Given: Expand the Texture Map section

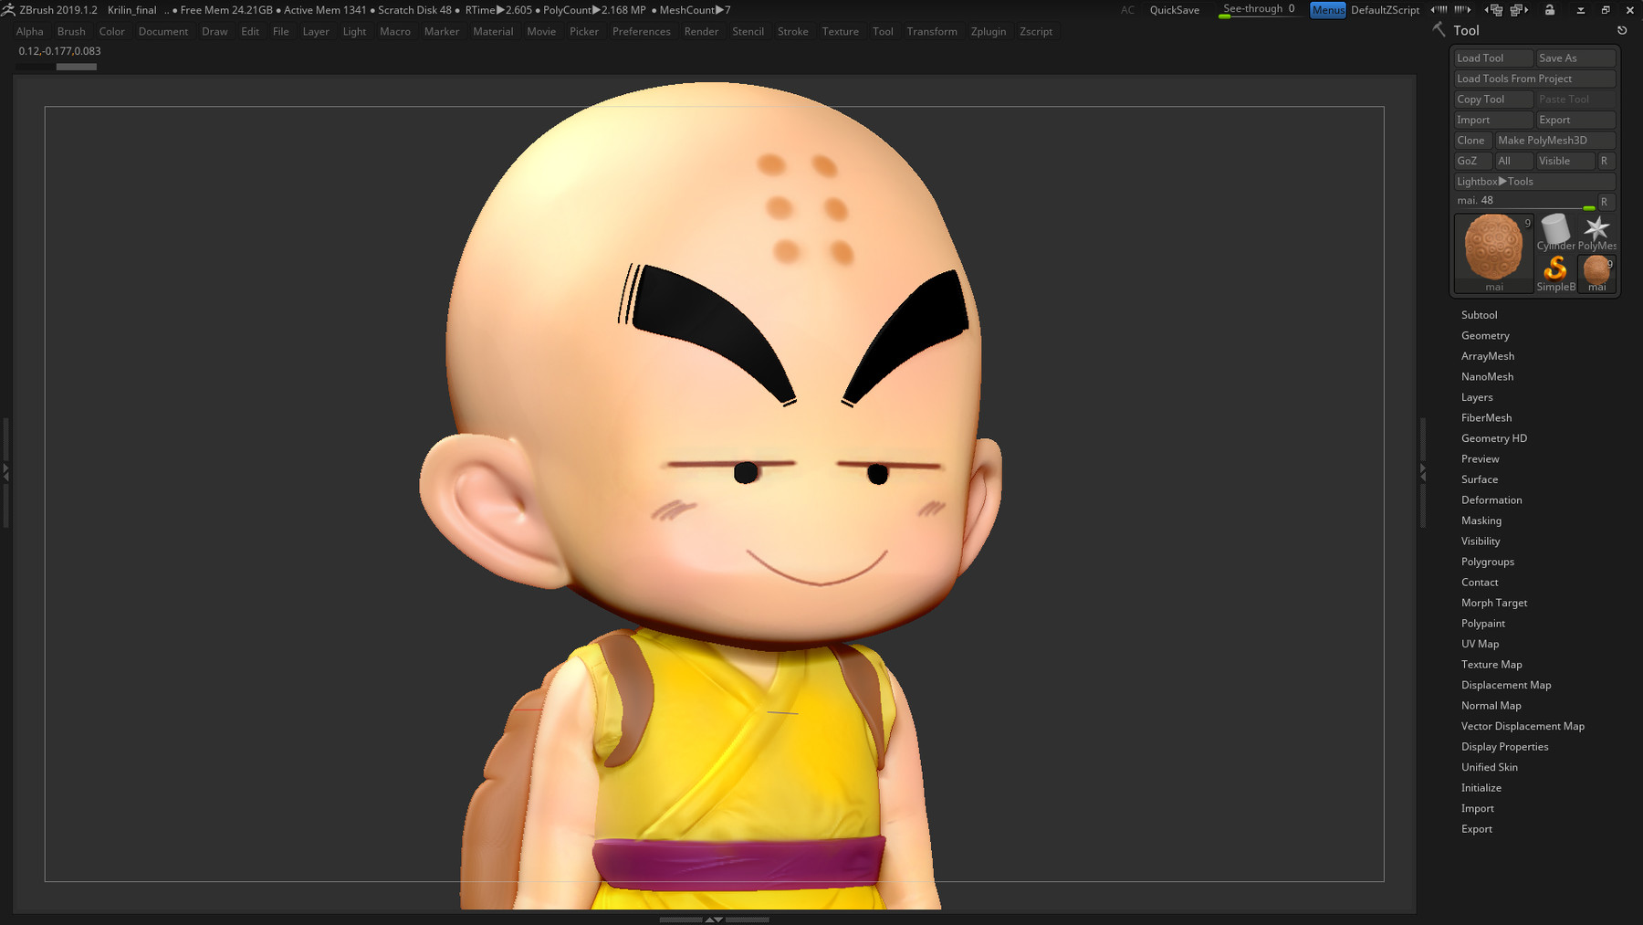Looking at the screenshot, I should (x=1491, y=665).
